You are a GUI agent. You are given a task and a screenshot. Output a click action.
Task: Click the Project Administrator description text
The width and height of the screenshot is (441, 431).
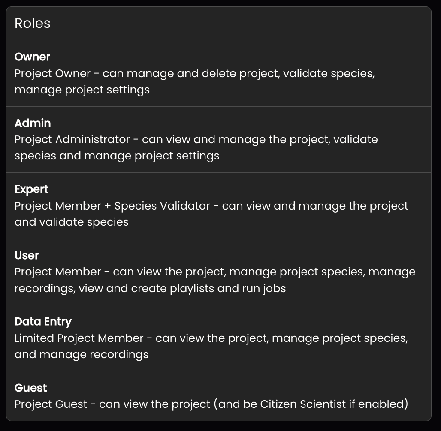click(x=196, y=147)
